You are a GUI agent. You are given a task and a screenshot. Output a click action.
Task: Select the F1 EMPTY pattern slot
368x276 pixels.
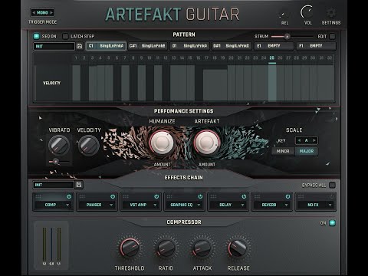click(x=316, y=46)
